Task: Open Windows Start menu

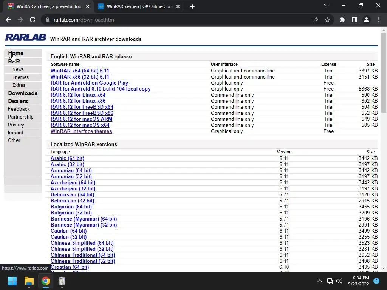Action: click(x=12, y=281)
